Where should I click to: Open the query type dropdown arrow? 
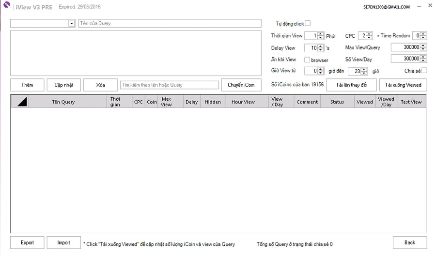pyautogui.click(x=72, y=23)
